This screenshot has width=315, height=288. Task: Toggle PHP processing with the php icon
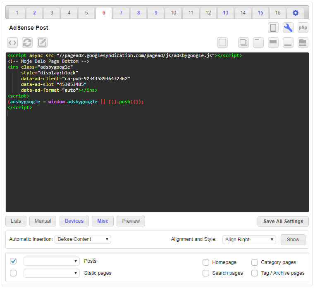303,28
